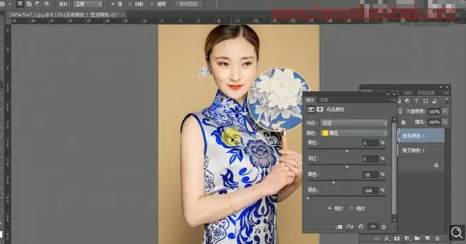The width and height of the screenshot is (466, 244).
Task: Select the 相对 (Relative) radio button
Action: tap(330, 208)
